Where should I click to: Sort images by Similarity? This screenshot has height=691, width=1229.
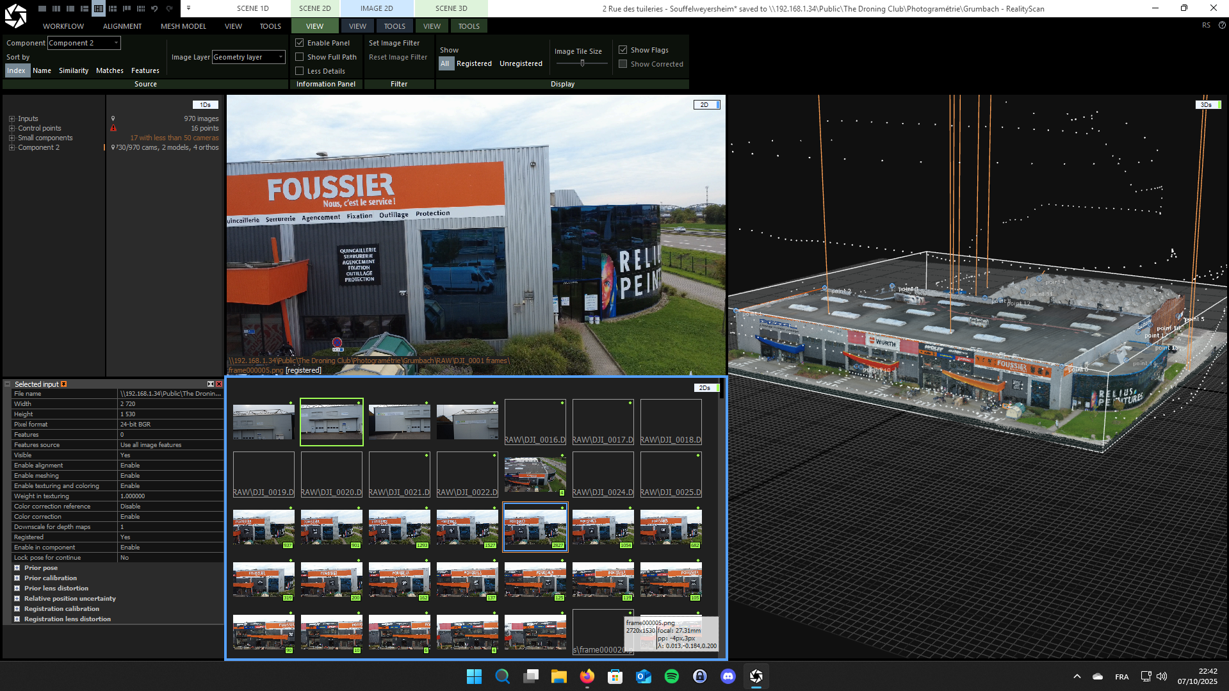click(x=74, y=70)
